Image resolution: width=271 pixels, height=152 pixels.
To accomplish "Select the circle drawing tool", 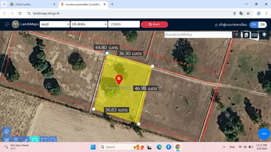I will pyautogui.click(x=53, y=140).
